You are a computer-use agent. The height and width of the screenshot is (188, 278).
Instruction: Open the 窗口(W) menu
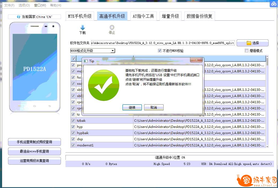[x=40, y=5]
